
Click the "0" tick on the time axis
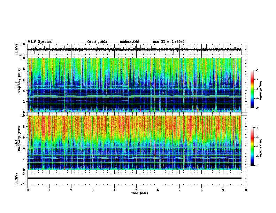[x=28, y=190]
